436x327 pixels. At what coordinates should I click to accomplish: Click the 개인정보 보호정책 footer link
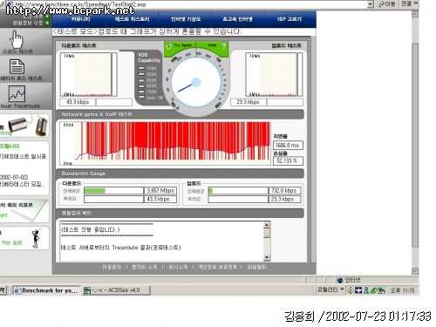click(217, 267)
